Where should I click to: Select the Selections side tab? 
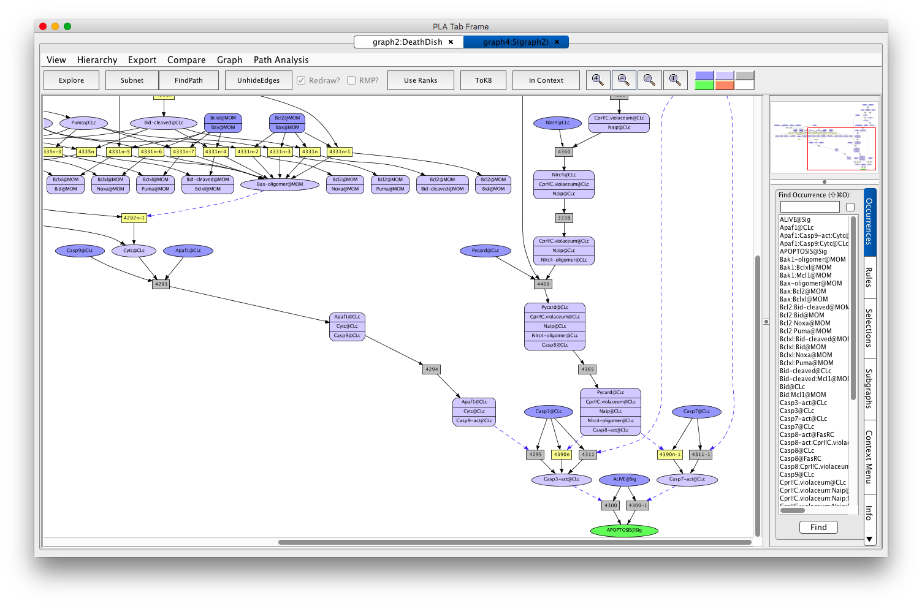click(x=869, y=328)
